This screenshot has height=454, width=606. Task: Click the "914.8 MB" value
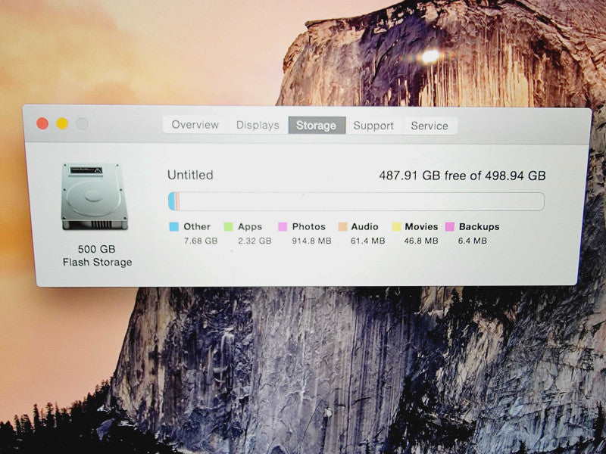[x=311, y=241]
